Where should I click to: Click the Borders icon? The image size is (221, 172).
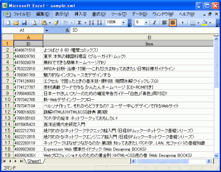point(193,22)
